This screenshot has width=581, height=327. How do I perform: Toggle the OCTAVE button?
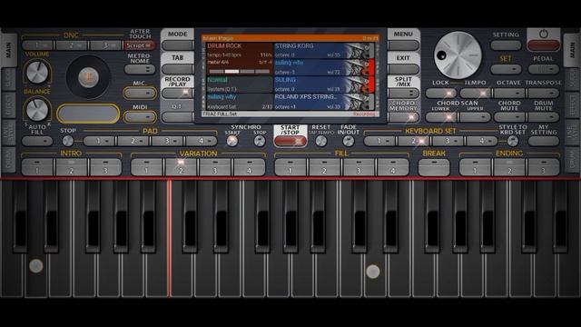pyautogui.click(x=508, y=93)
